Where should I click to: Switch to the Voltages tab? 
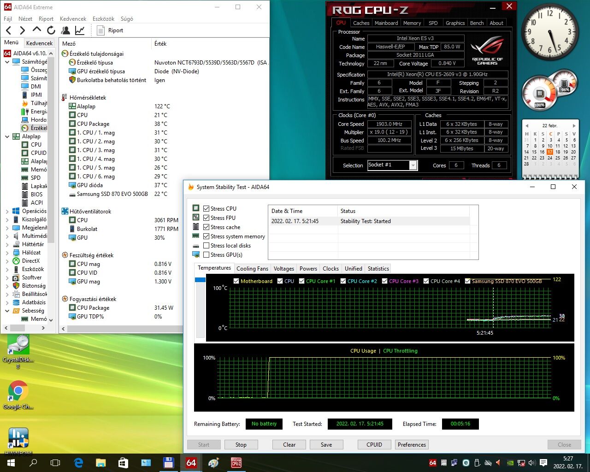[x=284, y=269]
